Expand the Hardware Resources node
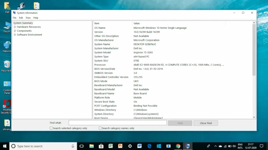This screenshot has height=150, width=268. 15,27
